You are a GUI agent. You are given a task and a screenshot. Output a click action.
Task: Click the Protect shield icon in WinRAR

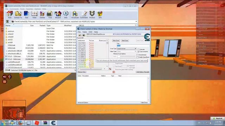click(x=92, y=15)
